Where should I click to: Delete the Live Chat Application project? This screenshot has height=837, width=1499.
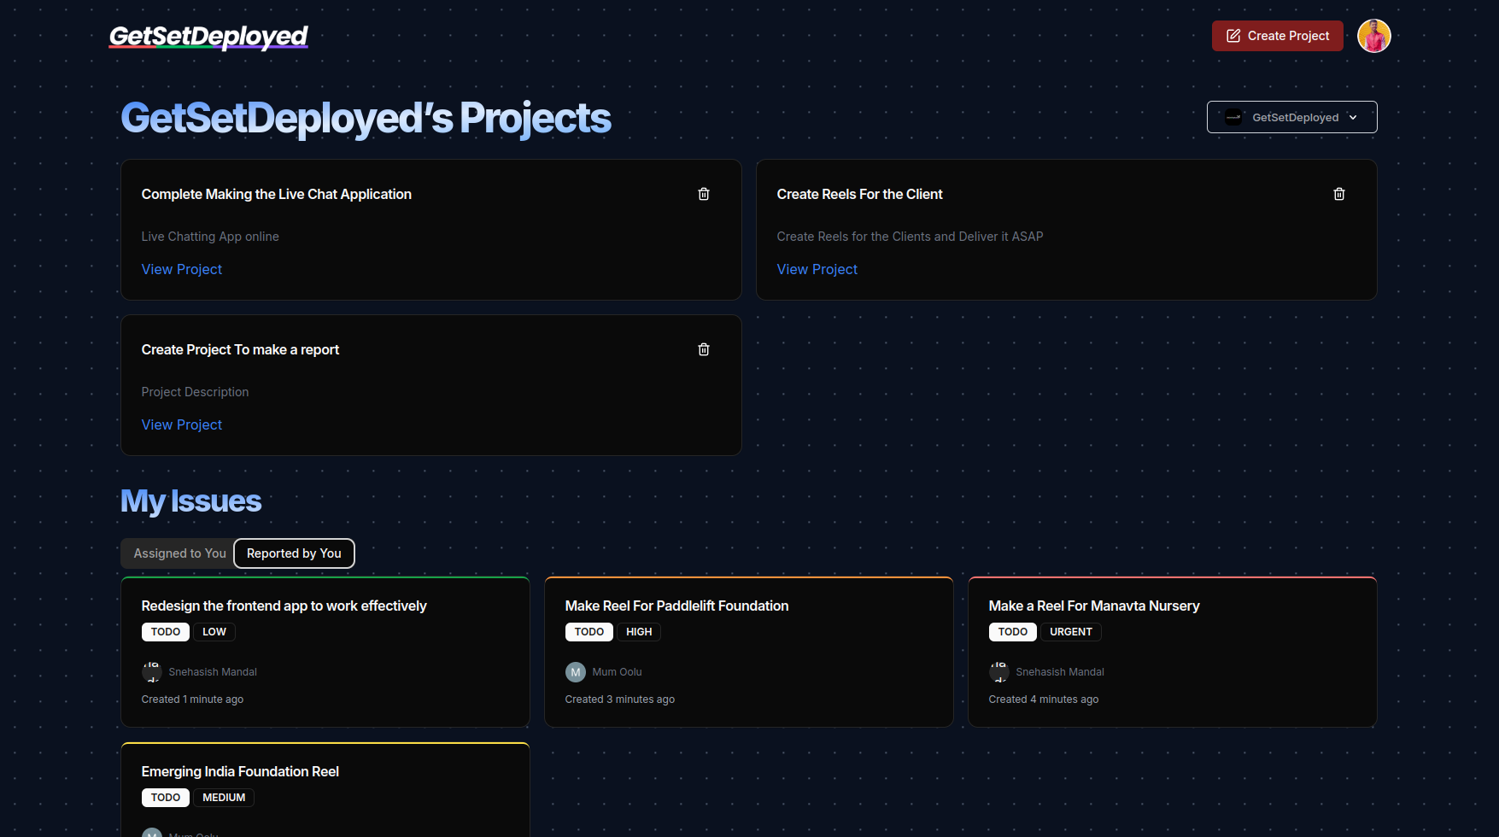point(704,194)
